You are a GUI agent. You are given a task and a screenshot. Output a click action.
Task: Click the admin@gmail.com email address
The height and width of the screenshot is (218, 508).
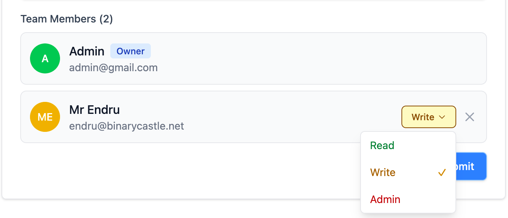pos(113,68)
